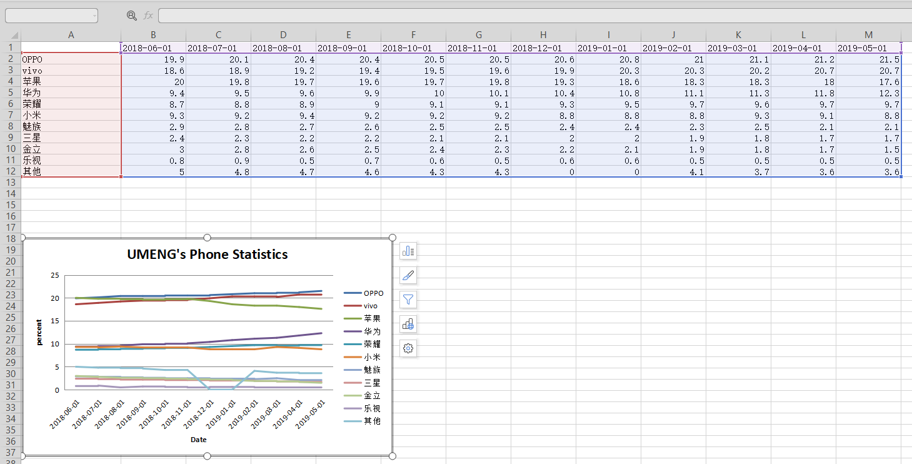Click cell A7 containing 小米
Viewport: 912px width, 464px height.
pyautogui.click(x=71, y=115)
